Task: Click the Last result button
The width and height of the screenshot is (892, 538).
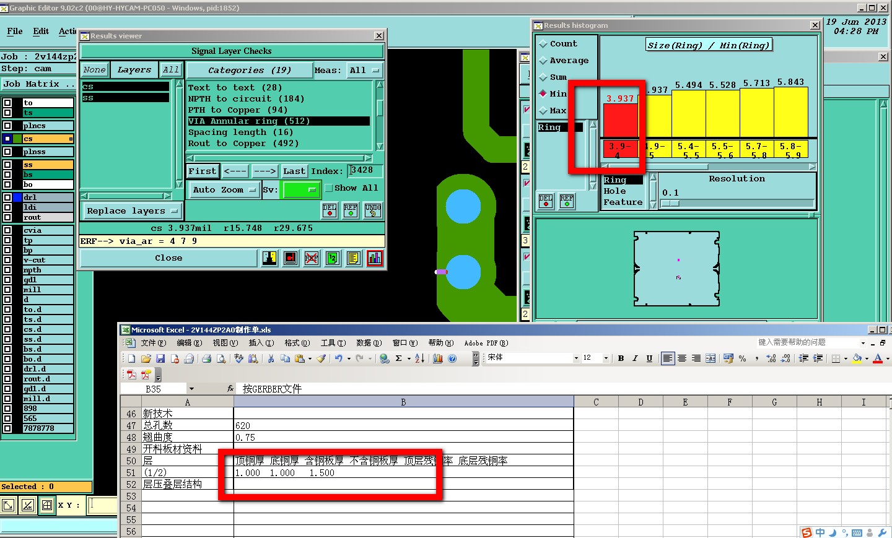Action: pyautogui.click(x=294, y=171)
